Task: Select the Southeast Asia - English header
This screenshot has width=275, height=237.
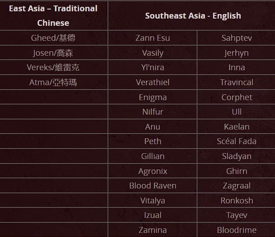Action: click(x=193, y=15)
